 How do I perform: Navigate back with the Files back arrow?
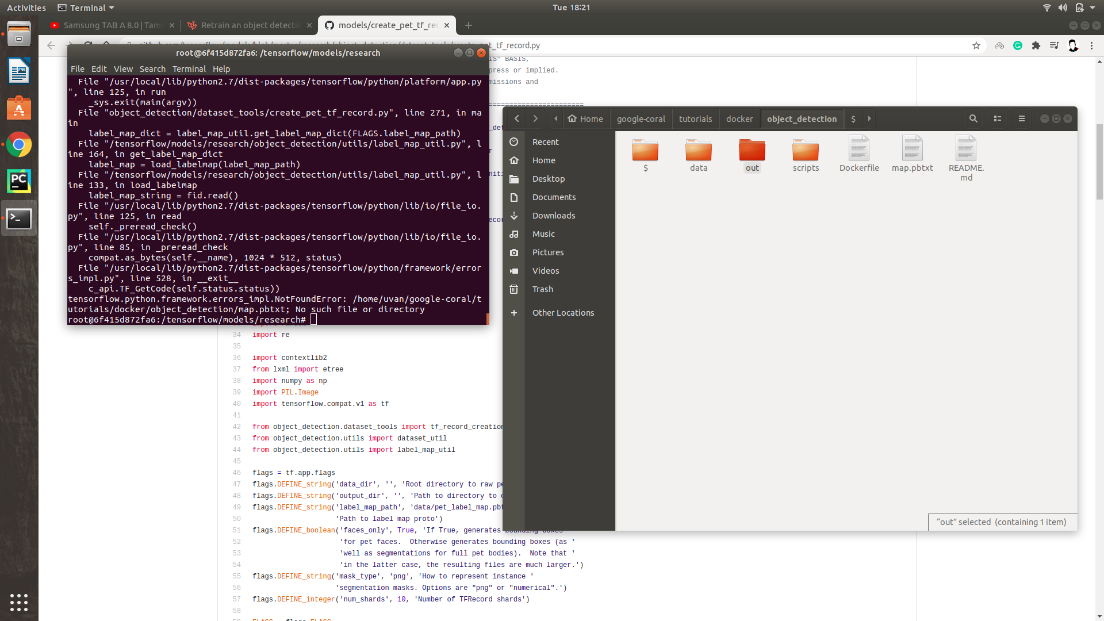pyautogui.click(x=516, y=118)
